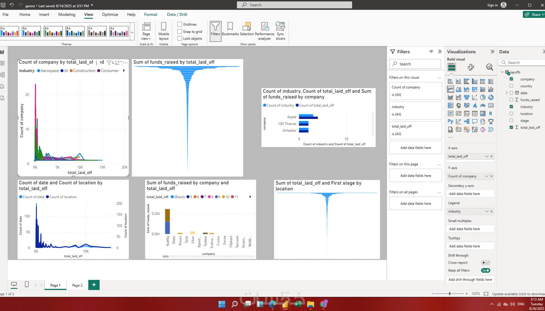Click the Share button

point(534,14)
